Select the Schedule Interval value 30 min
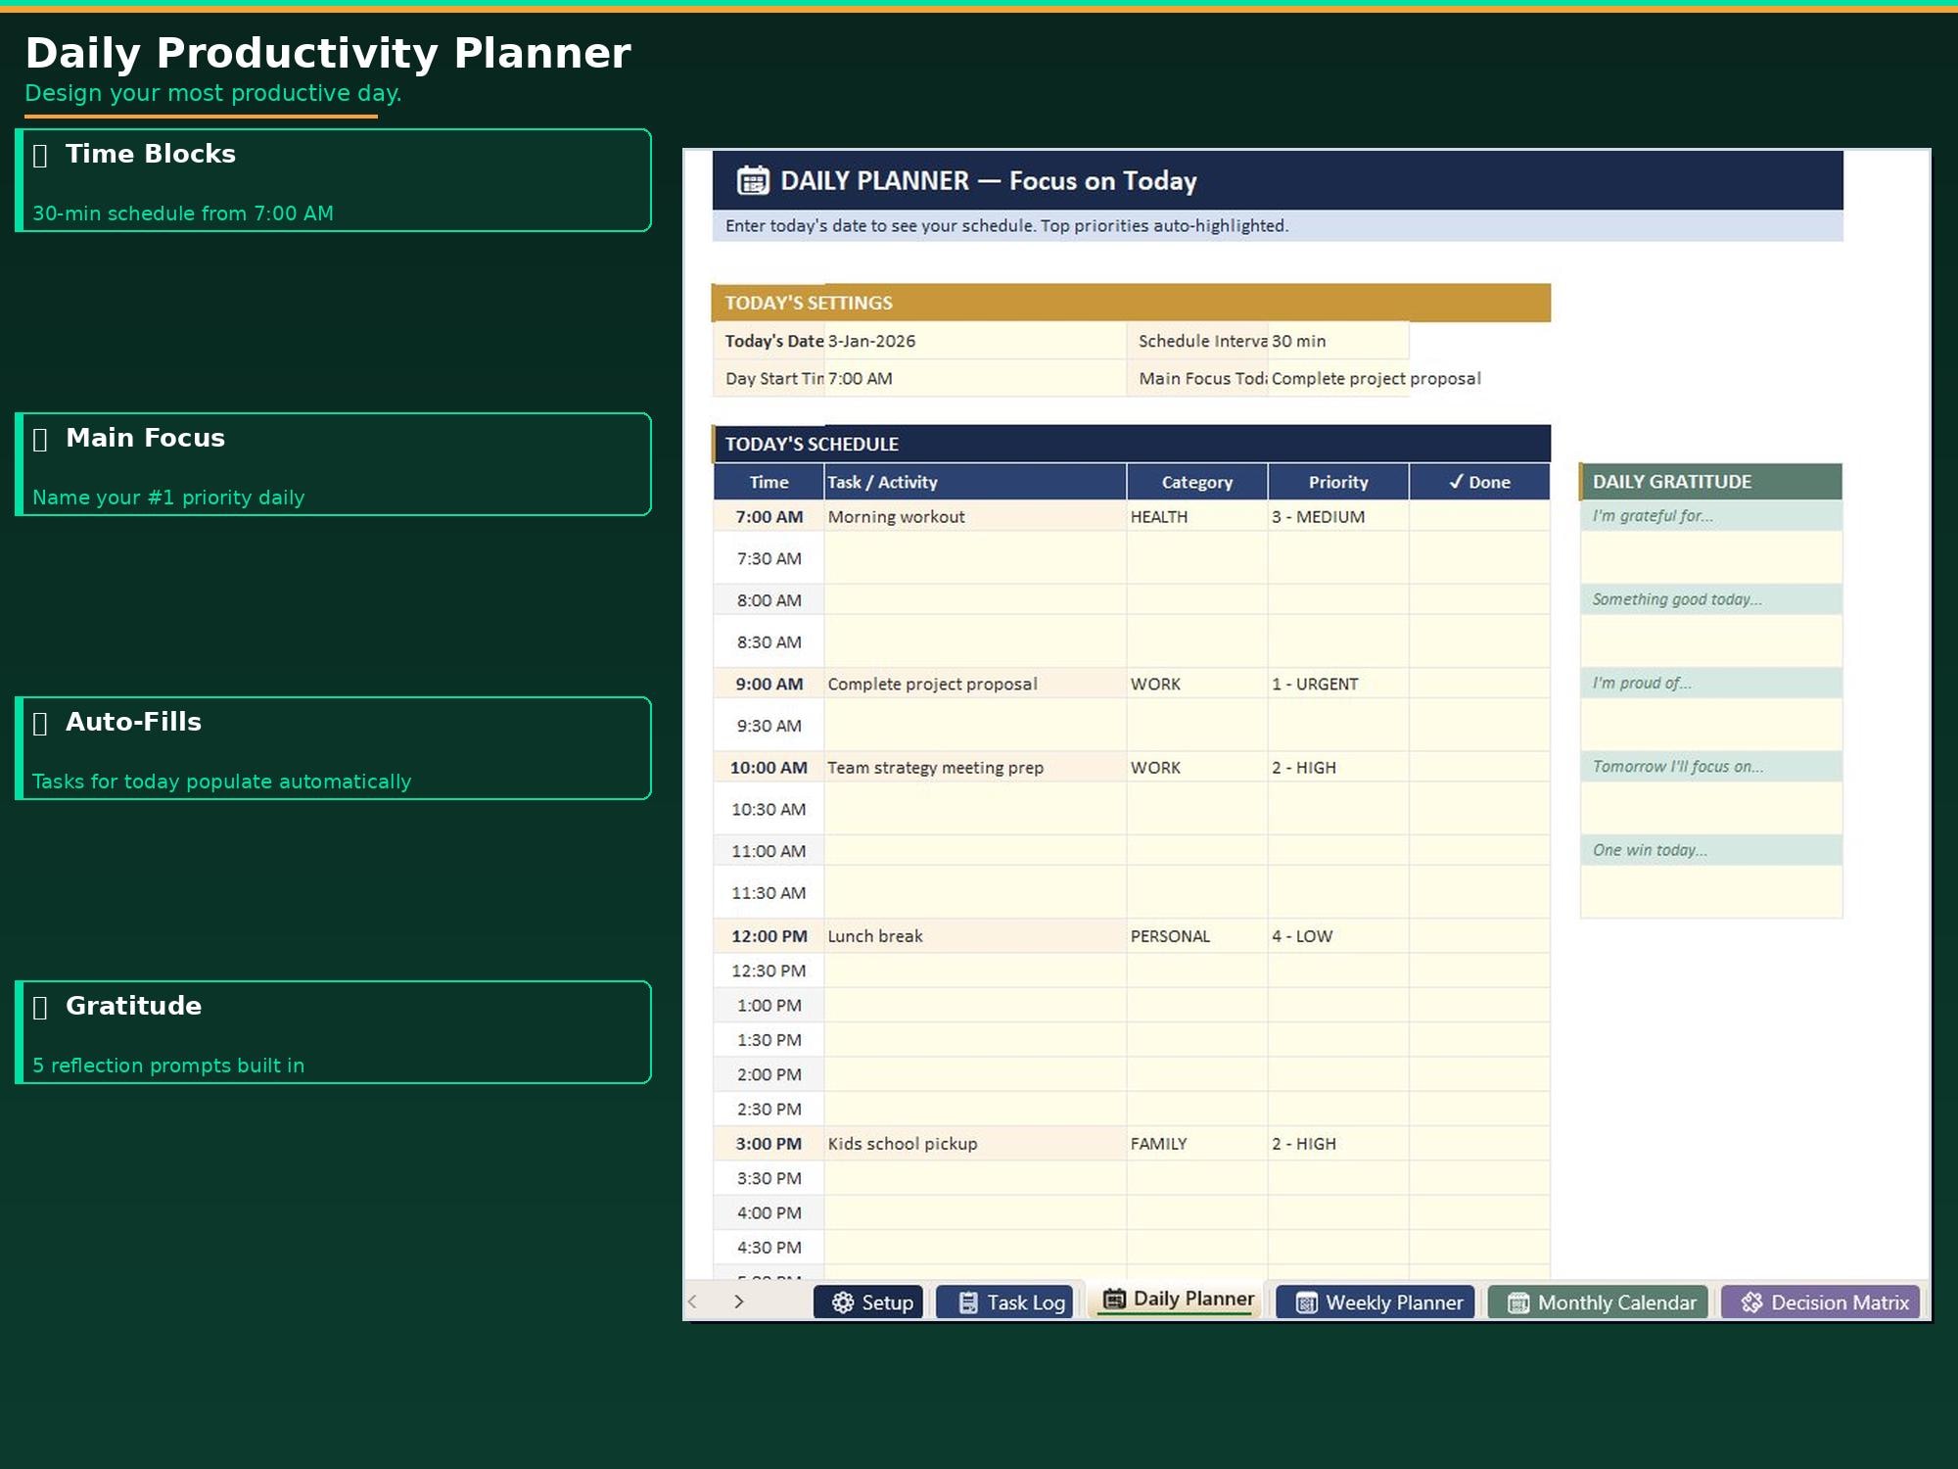 (x=1338, y=341)
